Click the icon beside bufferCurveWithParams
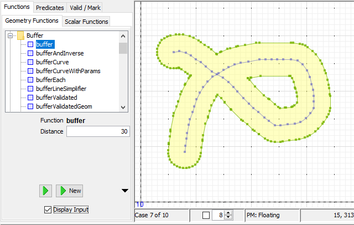Image resolution: width=354 pixels, height=225 pixels. (30, 71)
